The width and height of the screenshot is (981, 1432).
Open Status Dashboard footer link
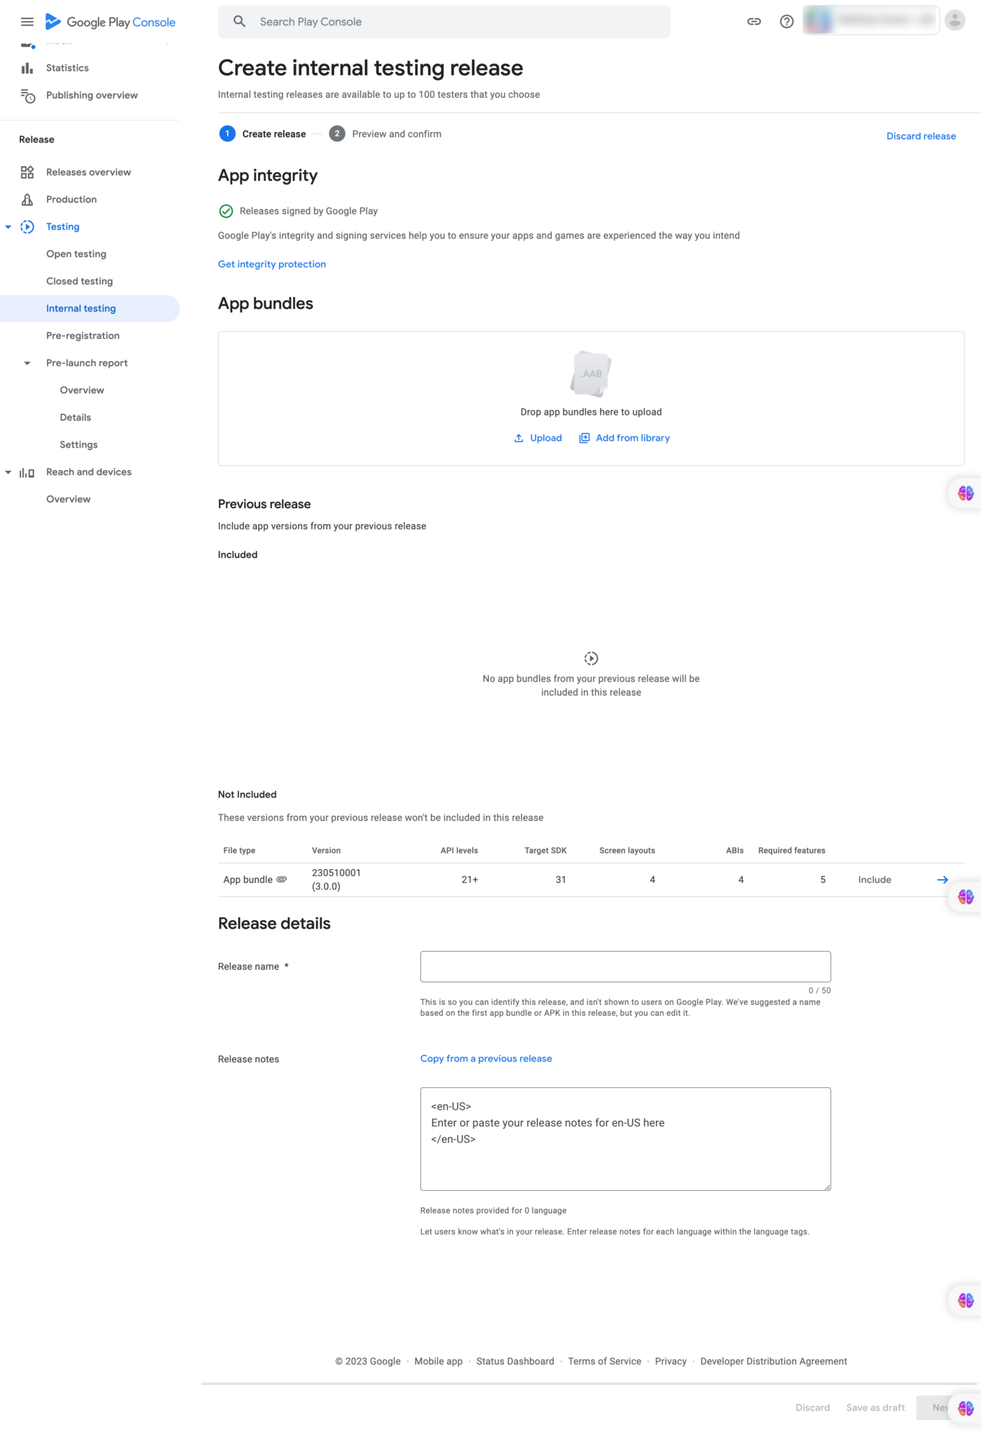515,1361
